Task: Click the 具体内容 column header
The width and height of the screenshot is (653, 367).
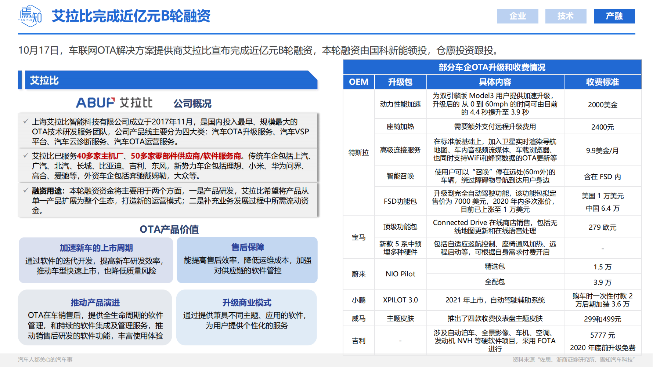Action: click(495, 82)
